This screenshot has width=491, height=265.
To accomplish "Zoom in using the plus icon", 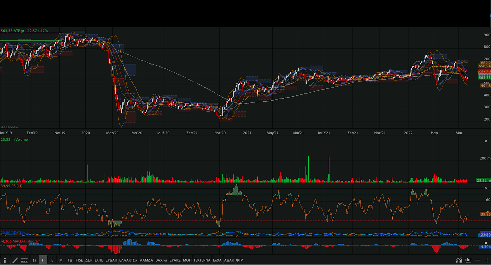I will click(486, 260).
